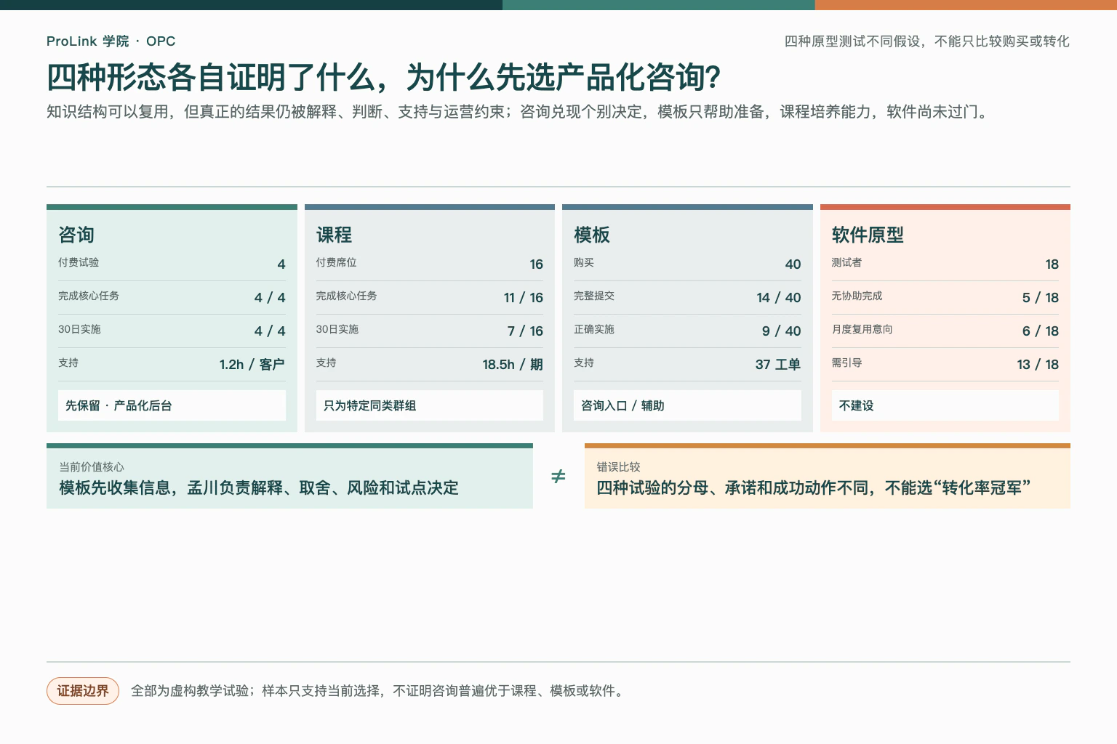Click 30日实施 value 4 / 4 in 咨询

pos(270,331)
